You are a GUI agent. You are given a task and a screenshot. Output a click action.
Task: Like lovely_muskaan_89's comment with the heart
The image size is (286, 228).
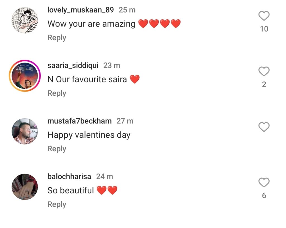[264, 16]
